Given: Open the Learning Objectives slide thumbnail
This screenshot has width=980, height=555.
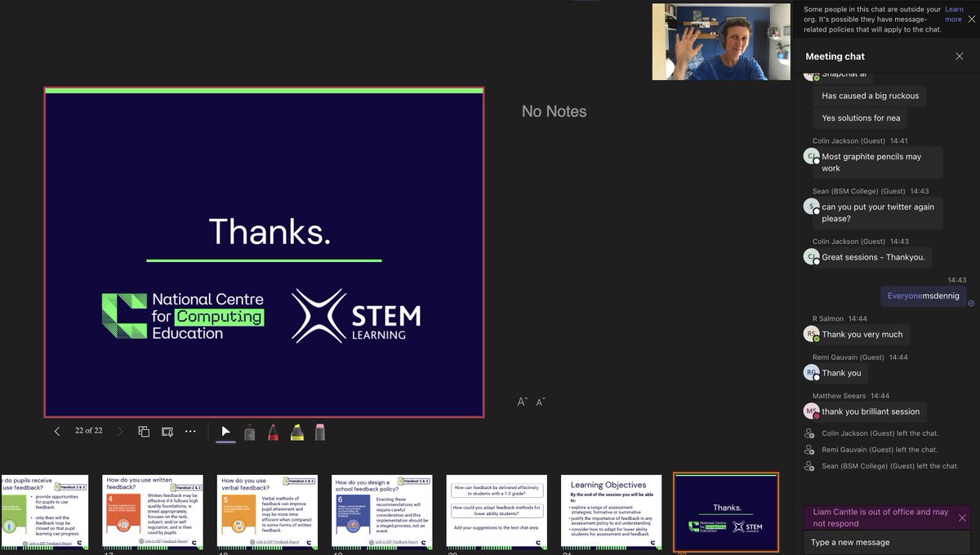Looking at the screenshot, I should [611, 511].
